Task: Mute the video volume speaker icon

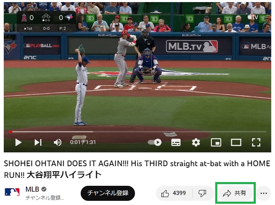Action: click(58, 142)
